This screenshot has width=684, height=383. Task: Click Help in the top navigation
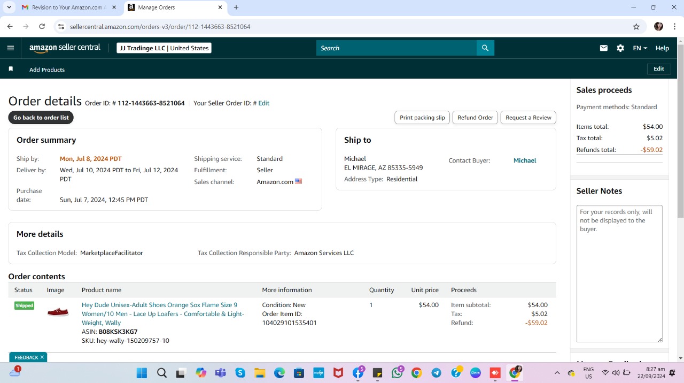coord(662,48)
